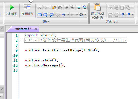Click line number 10 in the gutter

tap(15, 55)
